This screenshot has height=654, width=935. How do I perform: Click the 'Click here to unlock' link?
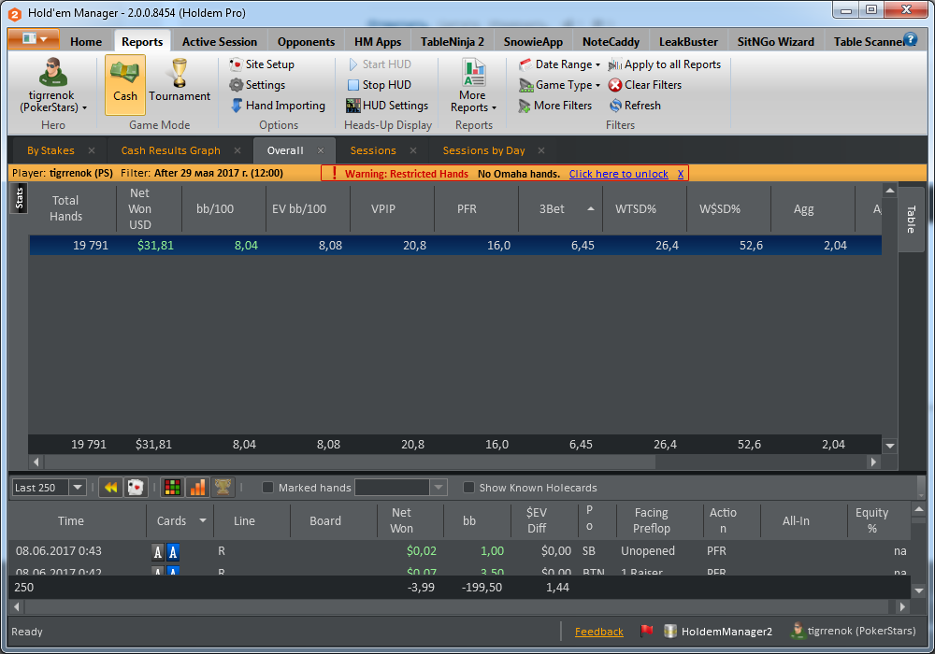618,174
